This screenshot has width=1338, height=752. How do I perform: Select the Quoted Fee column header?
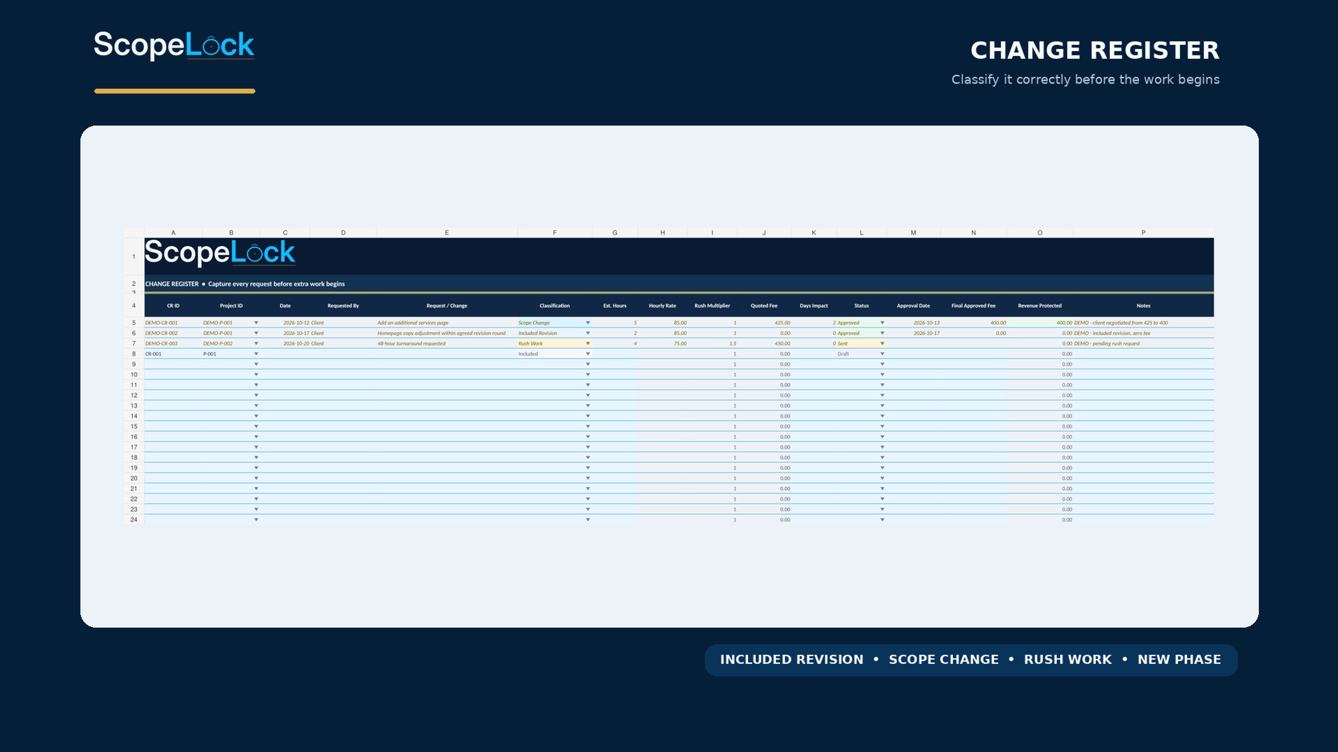pos(764,305)
